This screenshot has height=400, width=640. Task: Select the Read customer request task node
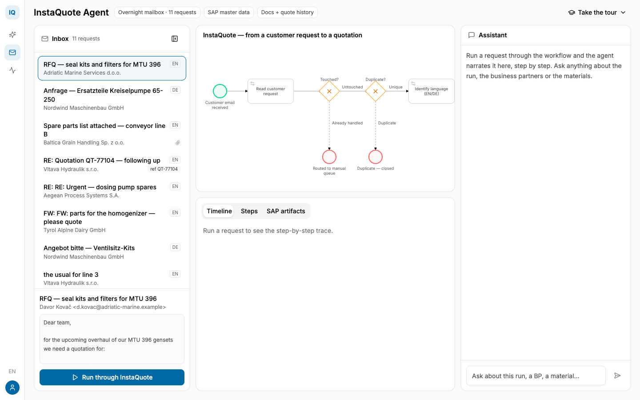[x=271, y=91]
